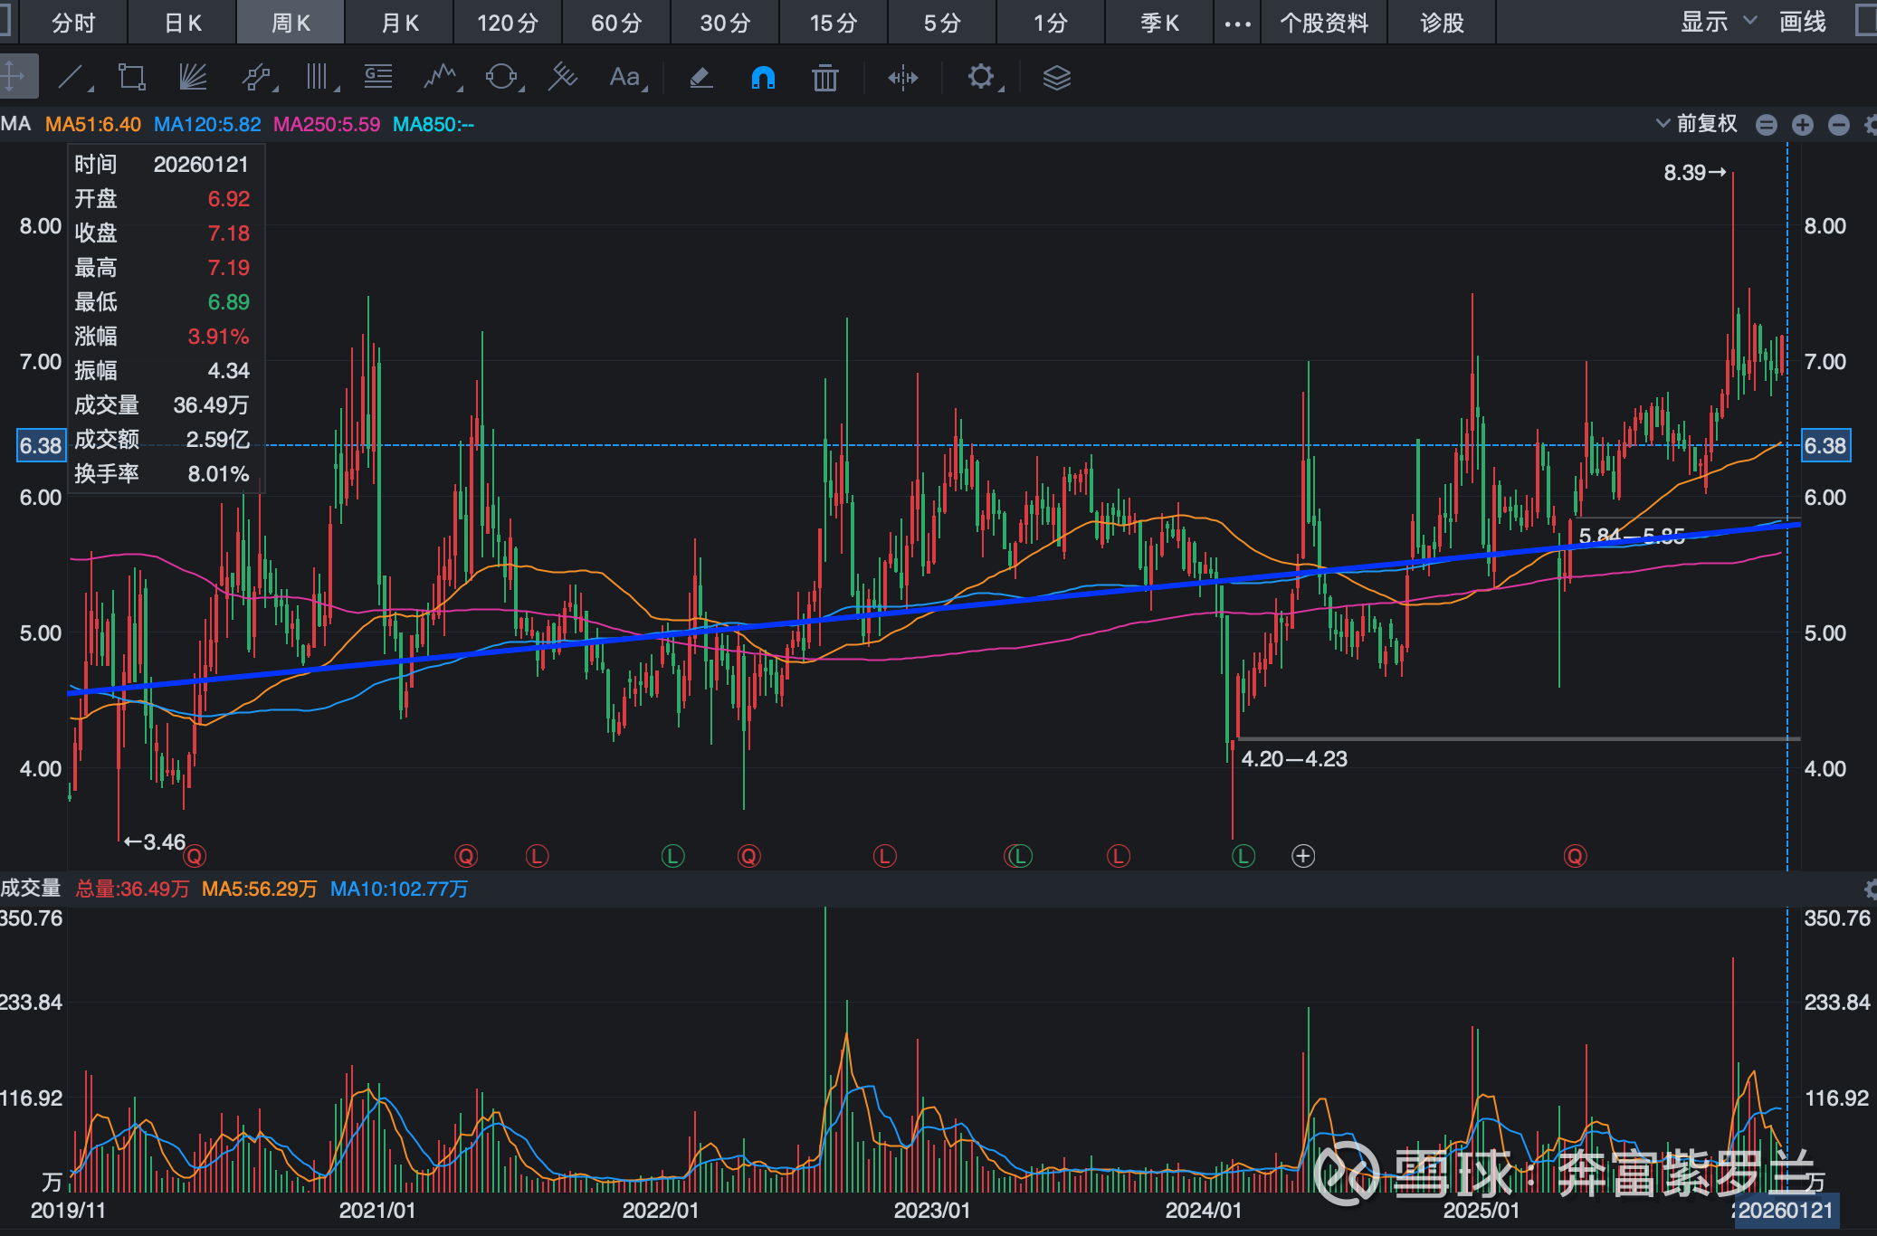Viewport: 1877px width, 1236px height.
Task: Open the 个股资料 stock info page
Action: (1323, 23)
